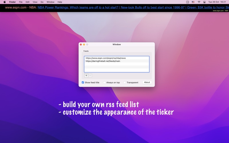Click the About button

pyautogui.click(x=147, y=82)
